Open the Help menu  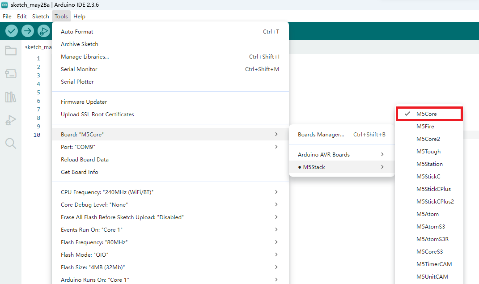pos(80,17)
